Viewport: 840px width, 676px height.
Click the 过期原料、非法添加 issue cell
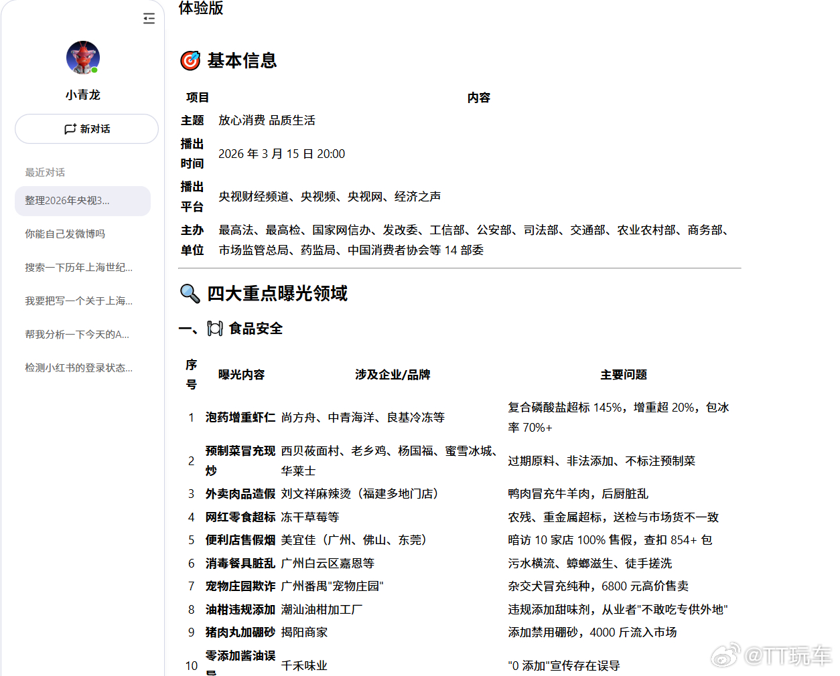click(x=602, y=461)
